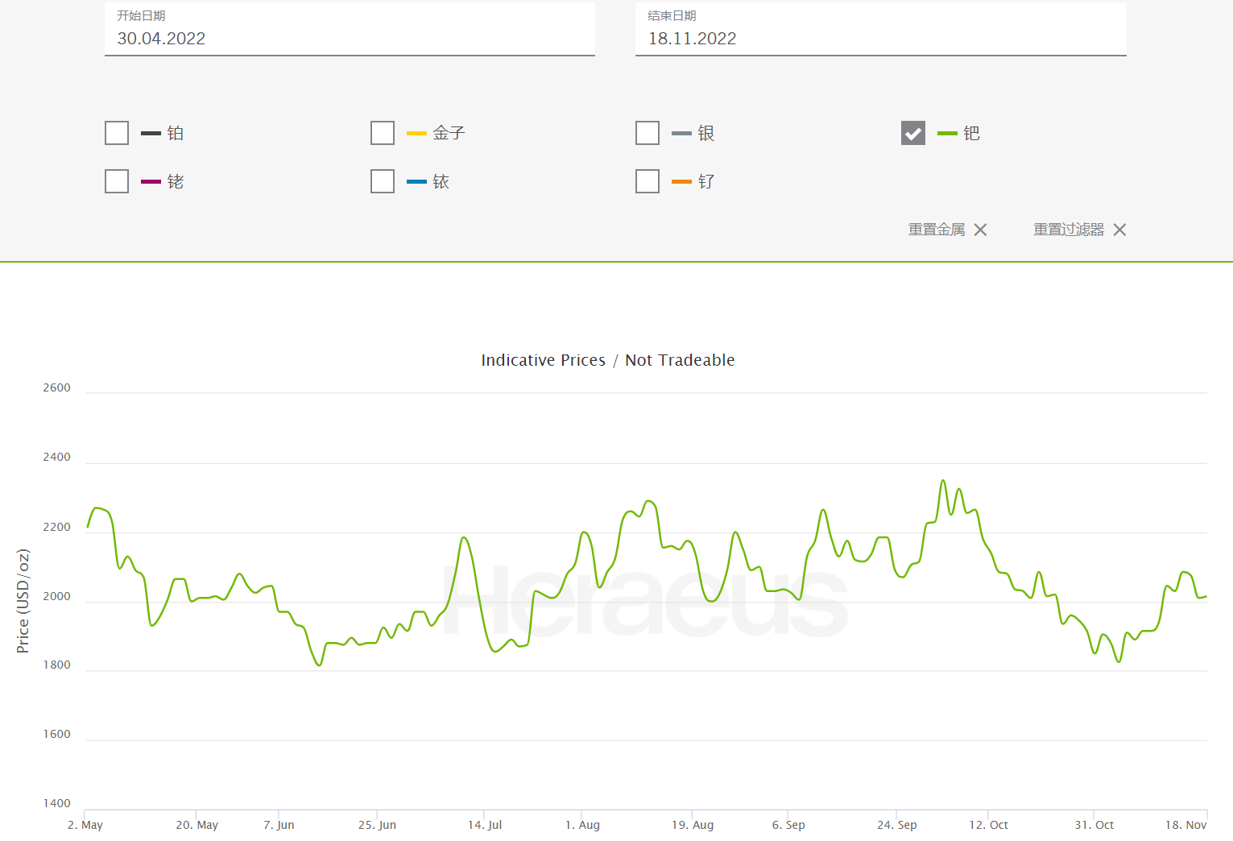The width and height of the screenshot is (1233, 841).
Task: Click the 2. May x-axis label
Action: tap(85, 825)
